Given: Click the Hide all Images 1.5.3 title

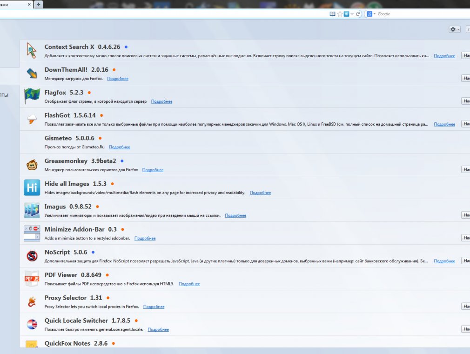Looking at the screenshot, I should pyautogui.click(x=75, y=184).
